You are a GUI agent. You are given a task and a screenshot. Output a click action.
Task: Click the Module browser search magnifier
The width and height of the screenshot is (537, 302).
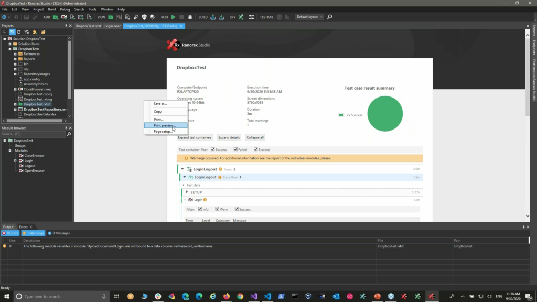tap(69, 134)
